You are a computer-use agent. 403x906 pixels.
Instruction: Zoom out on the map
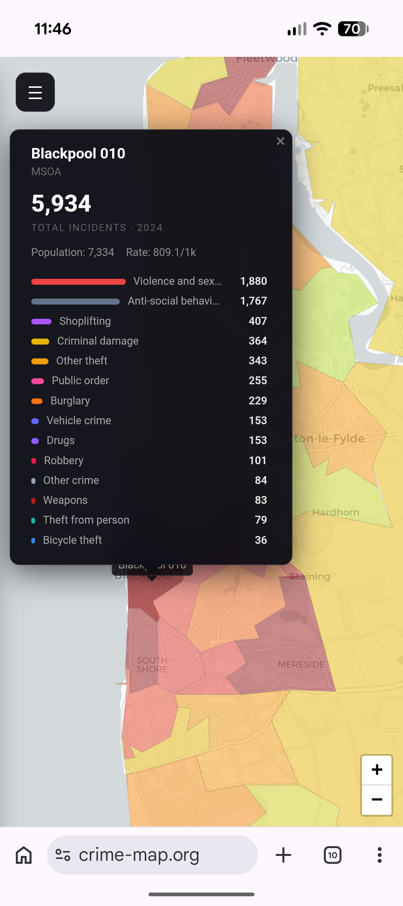(377, 800)
